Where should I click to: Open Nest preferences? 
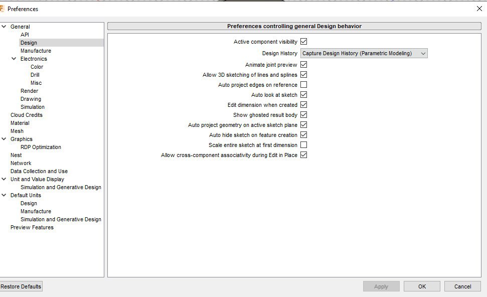[x=16, y=155]
